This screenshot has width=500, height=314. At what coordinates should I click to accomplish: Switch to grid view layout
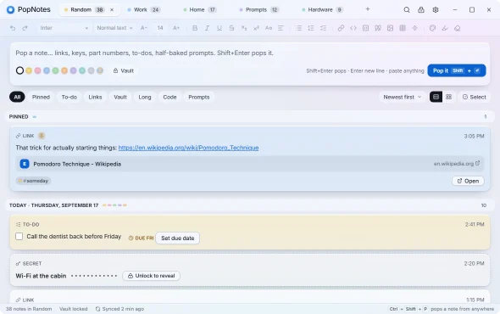coord(448,97)
